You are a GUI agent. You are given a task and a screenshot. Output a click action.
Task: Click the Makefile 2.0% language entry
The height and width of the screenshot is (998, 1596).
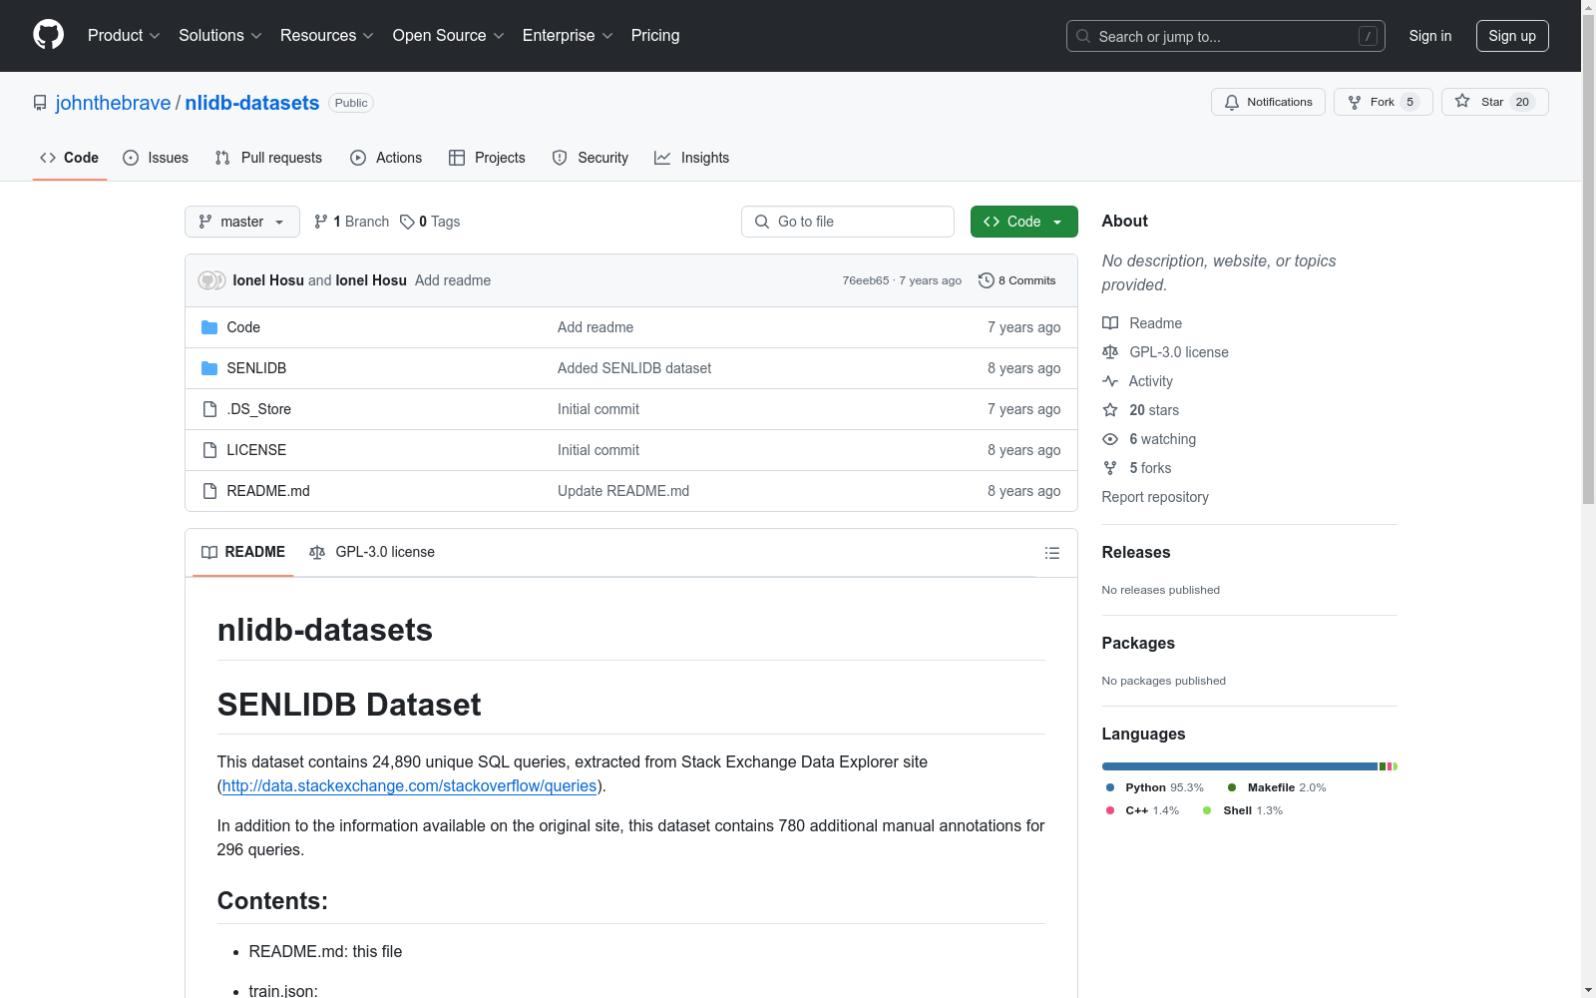click(1277, 787)
